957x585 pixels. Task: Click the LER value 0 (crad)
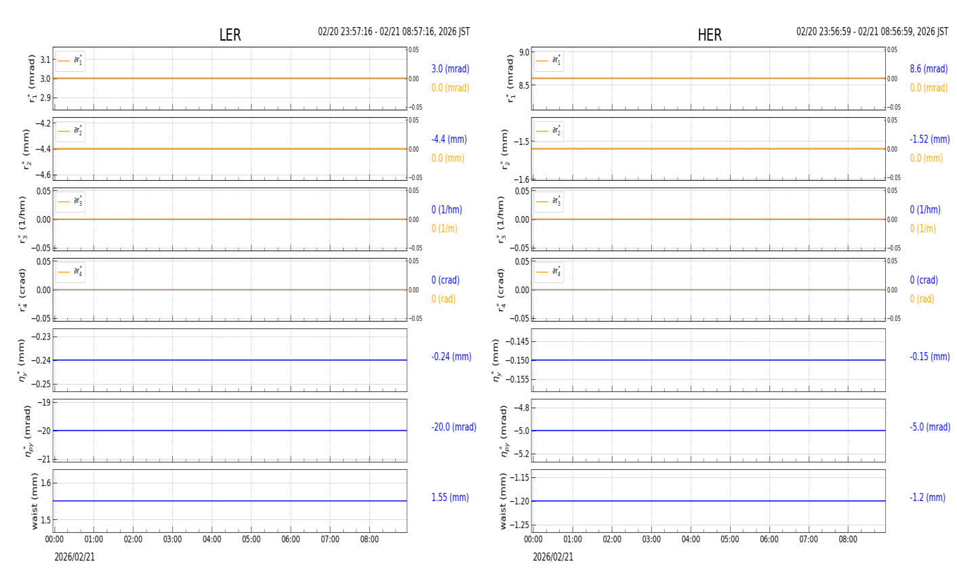[x=445, y=280]
